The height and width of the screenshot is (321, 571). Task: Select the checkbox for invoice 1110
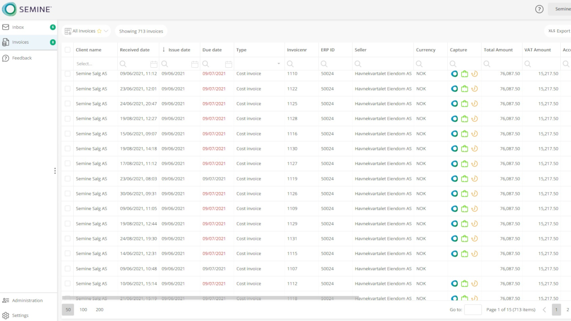coord(68,74)
